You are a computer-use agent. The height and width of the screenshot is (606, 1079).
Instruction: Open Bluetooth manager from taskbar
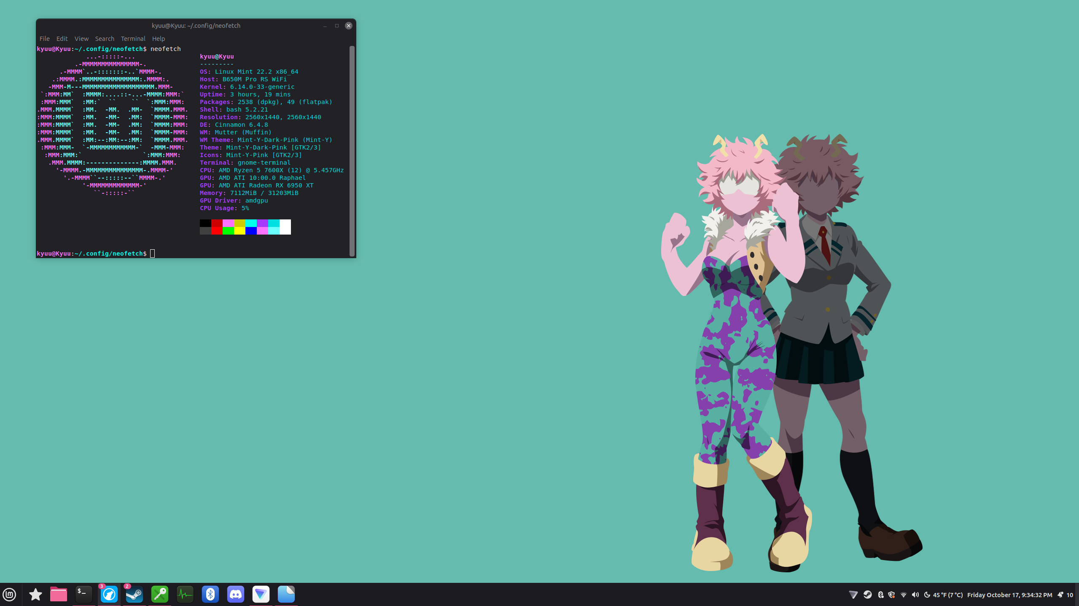(x=210, y=594)
